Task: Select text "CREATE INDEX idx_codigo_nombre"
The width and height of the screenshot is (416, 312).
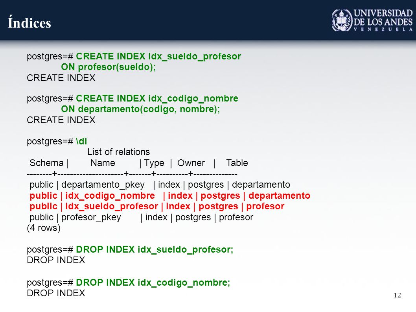Action: click(157, 98)
